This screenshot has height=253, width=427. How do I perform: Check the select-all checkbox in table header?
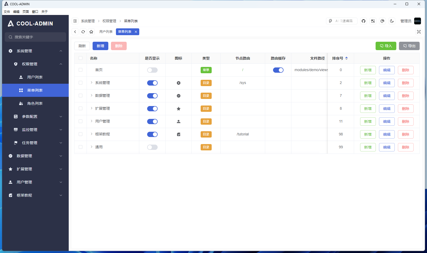[x=81, y=58]
